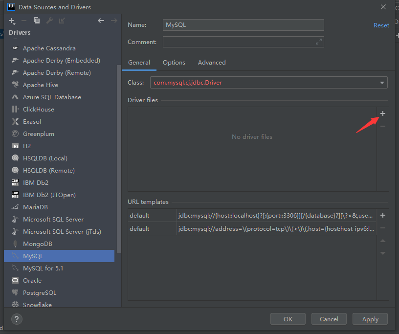
Task: Click into the Name input field
Action: [x=244, y=25]
